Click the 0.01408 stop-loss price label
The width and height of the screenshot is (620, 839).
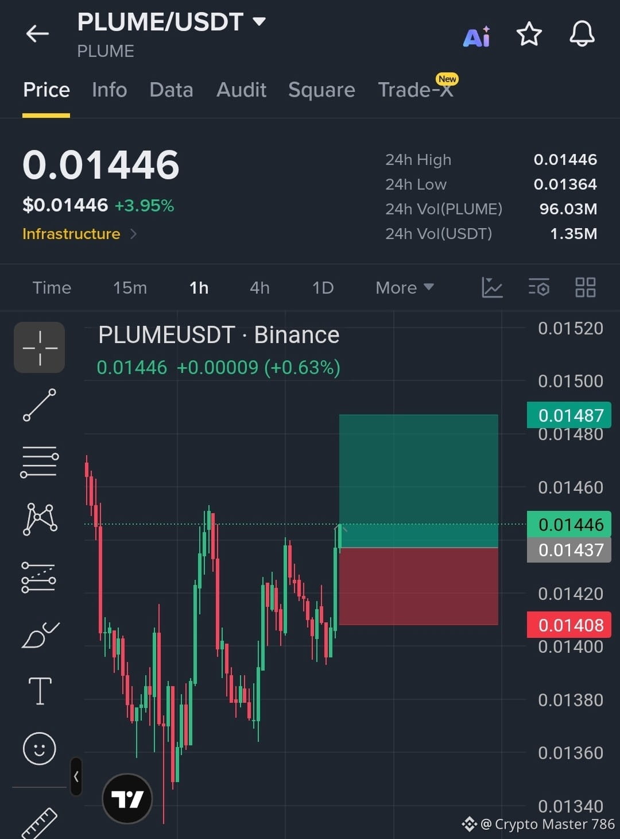point(569,625)
